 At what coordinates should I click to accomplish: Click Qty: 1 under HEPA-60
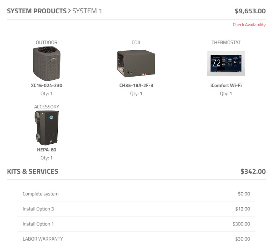point(46,158)
